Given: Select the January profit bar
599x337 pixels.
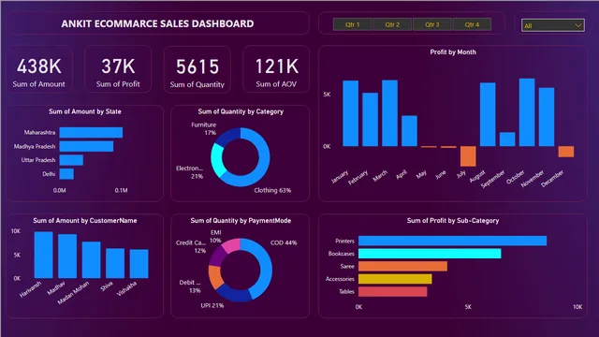Looking at the screenshot, I should tap(350, 113).
